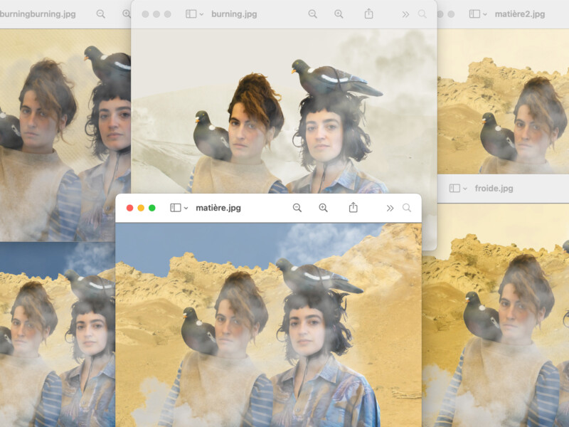Open Share in the matière.jpg window
This screenshot has height=427, width=569.
353,207
